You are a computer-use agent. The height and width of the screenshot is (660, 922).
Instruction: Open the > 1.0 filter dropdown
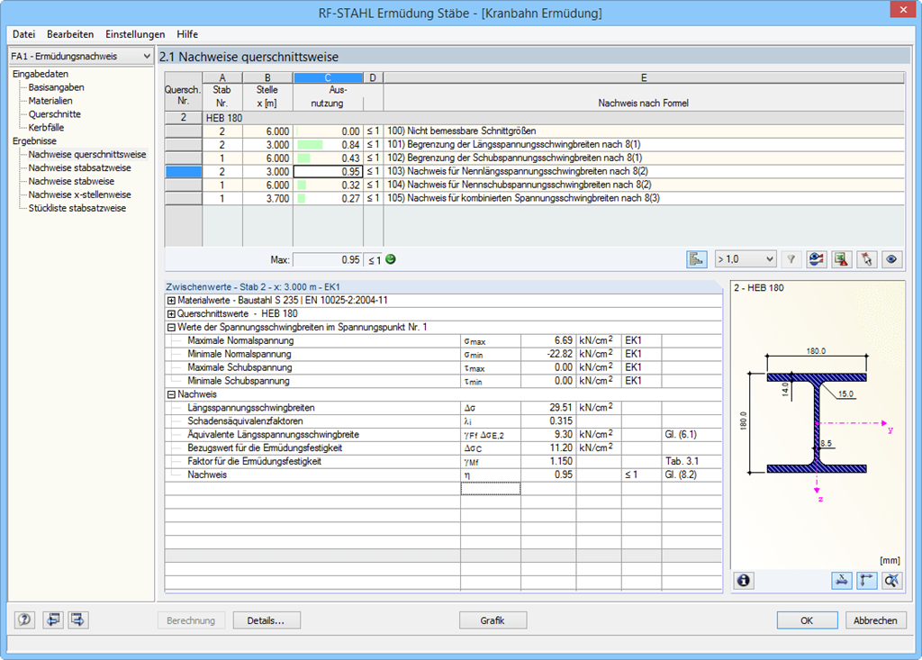pos(746,259)
